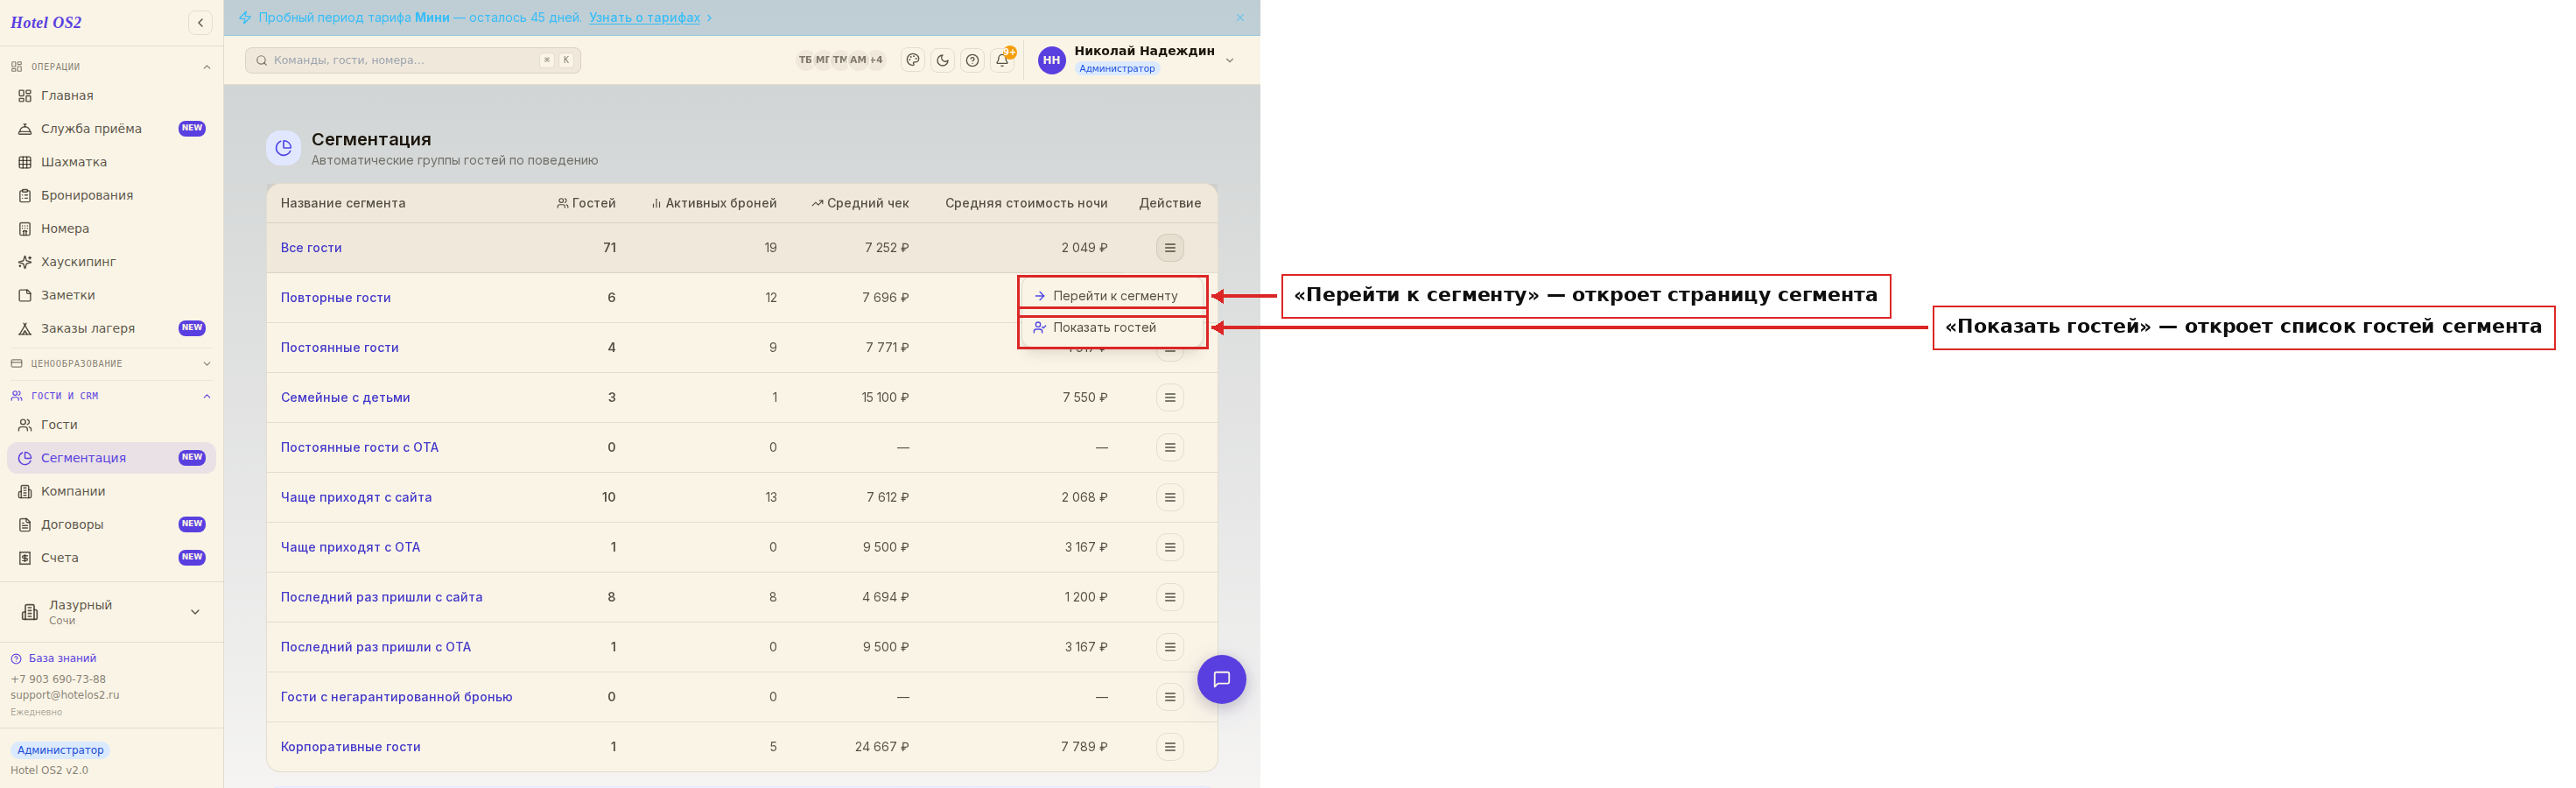2576x788 pixels.
Task: Open the Семейные с детьми segment link
Action: pos(345,397)
